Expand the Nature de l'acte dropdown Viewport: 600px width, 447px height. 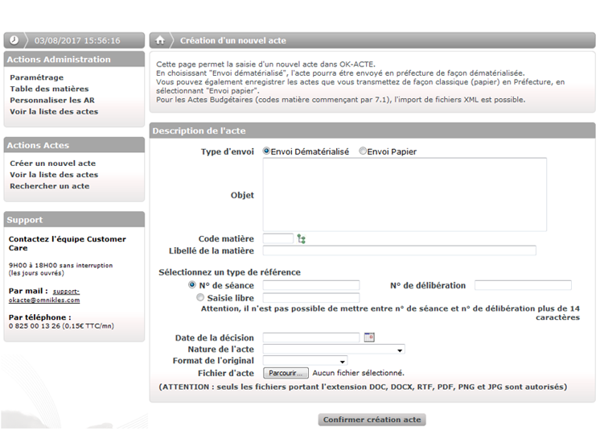click(334, 350)
